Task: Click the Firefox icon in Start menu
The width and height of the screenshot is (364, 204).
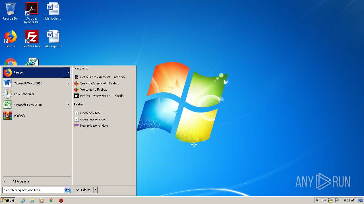Action: (x=8, y=73)
